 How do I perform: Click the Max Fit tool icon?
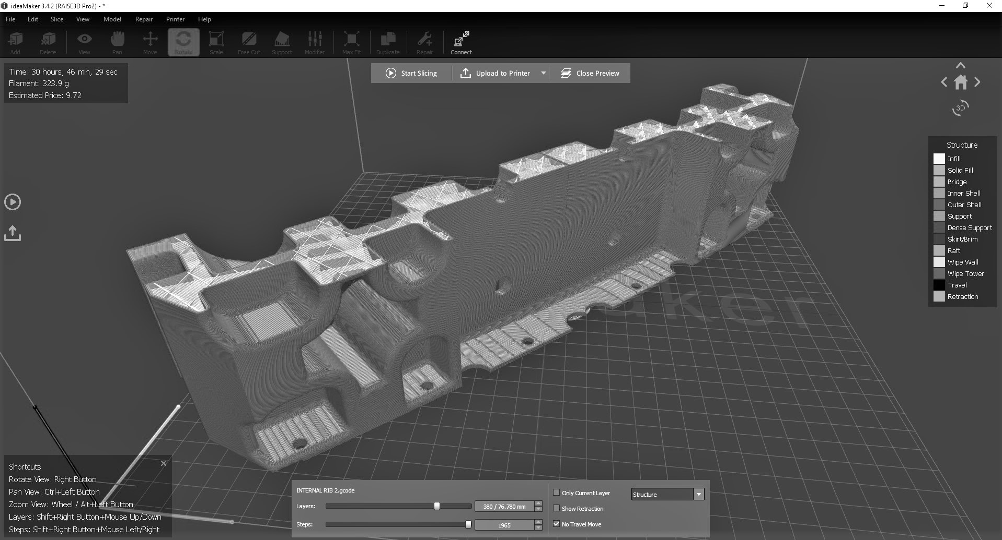point(351,42)
